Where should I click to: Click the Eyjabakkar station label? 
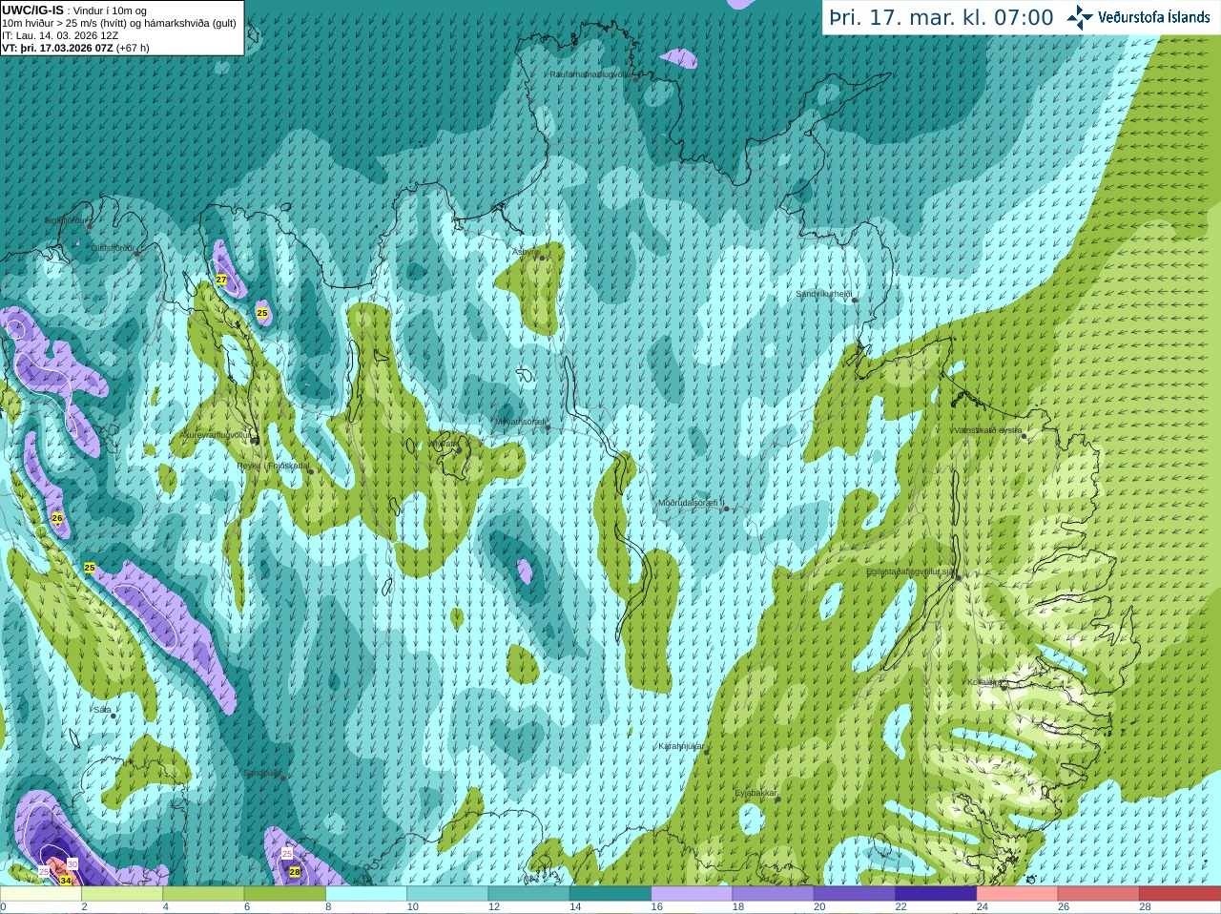pyautogui.click(x=755, y=793)
